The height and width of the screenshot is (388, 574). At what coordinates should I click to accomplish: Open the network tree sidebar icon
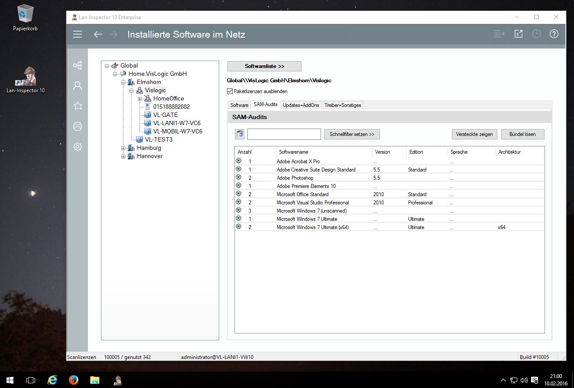click(x=78, y=65)
